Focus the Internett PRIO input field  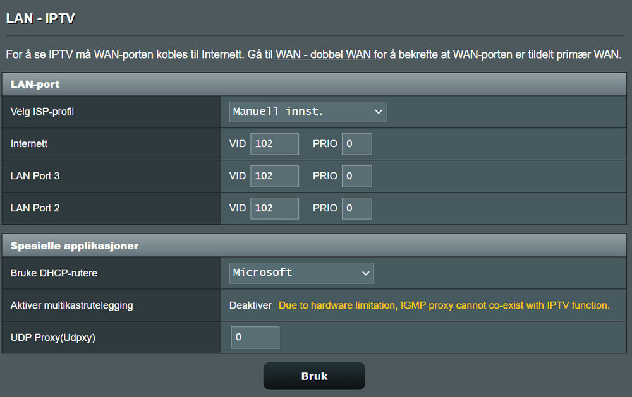coord(356,144)
